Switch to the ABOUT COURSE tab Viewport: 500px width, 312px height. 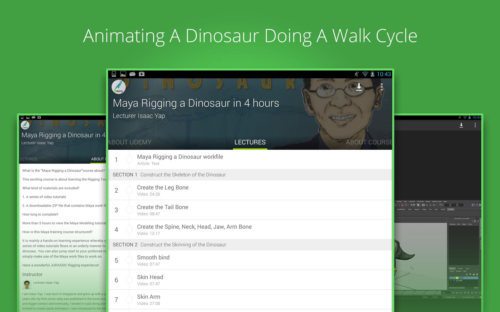[368, 142]
